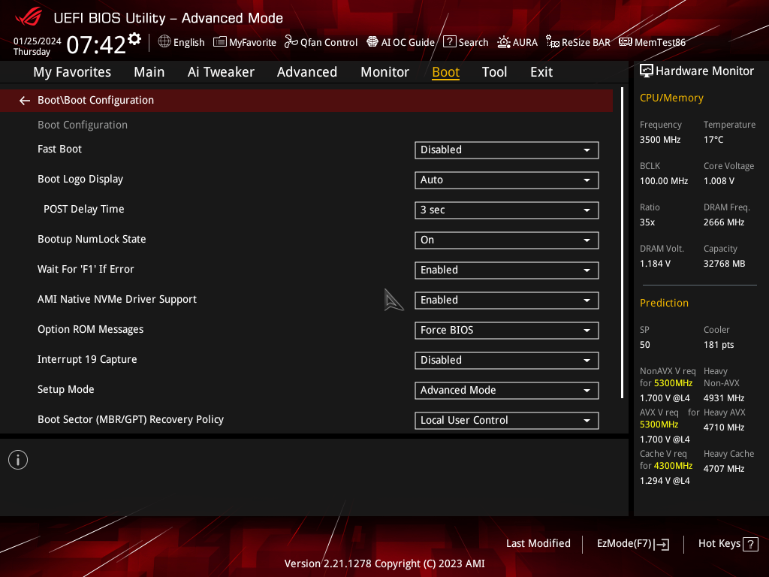Toggle the ReSize BAR option
The image size is (769, 577).
pos(578,42)
